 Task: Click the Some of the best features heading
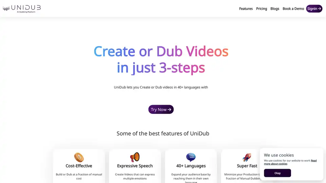click(x=163, y=134)
